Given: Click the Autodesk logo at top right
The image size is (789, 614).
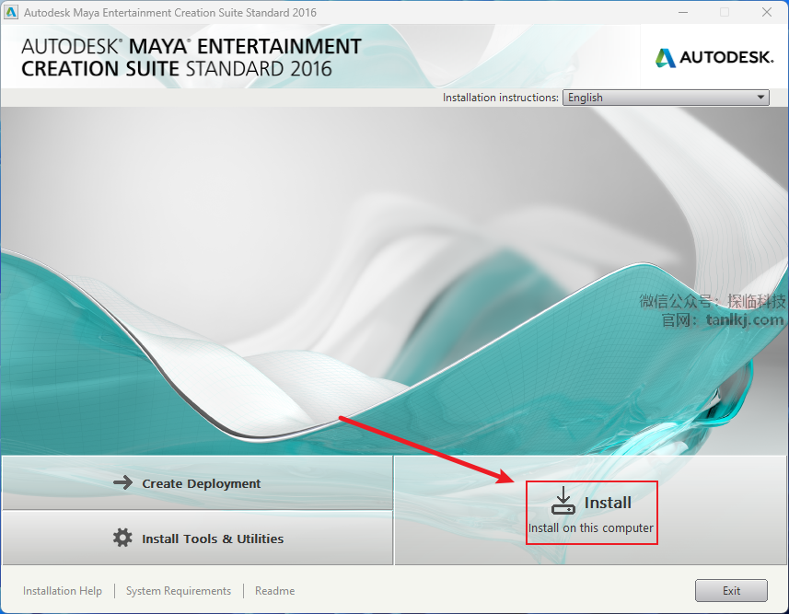Looking at the screenshot, I should click(714, 57).
